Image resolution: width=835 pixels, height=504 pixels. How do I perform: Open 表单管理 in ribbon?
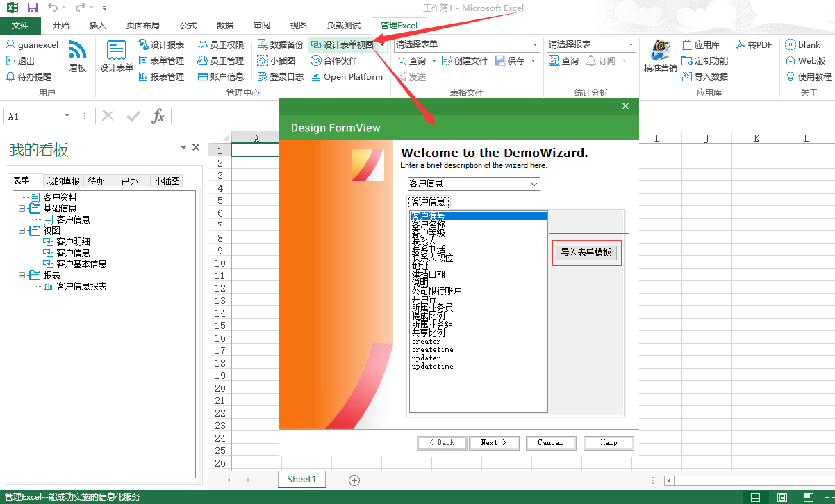160,60
